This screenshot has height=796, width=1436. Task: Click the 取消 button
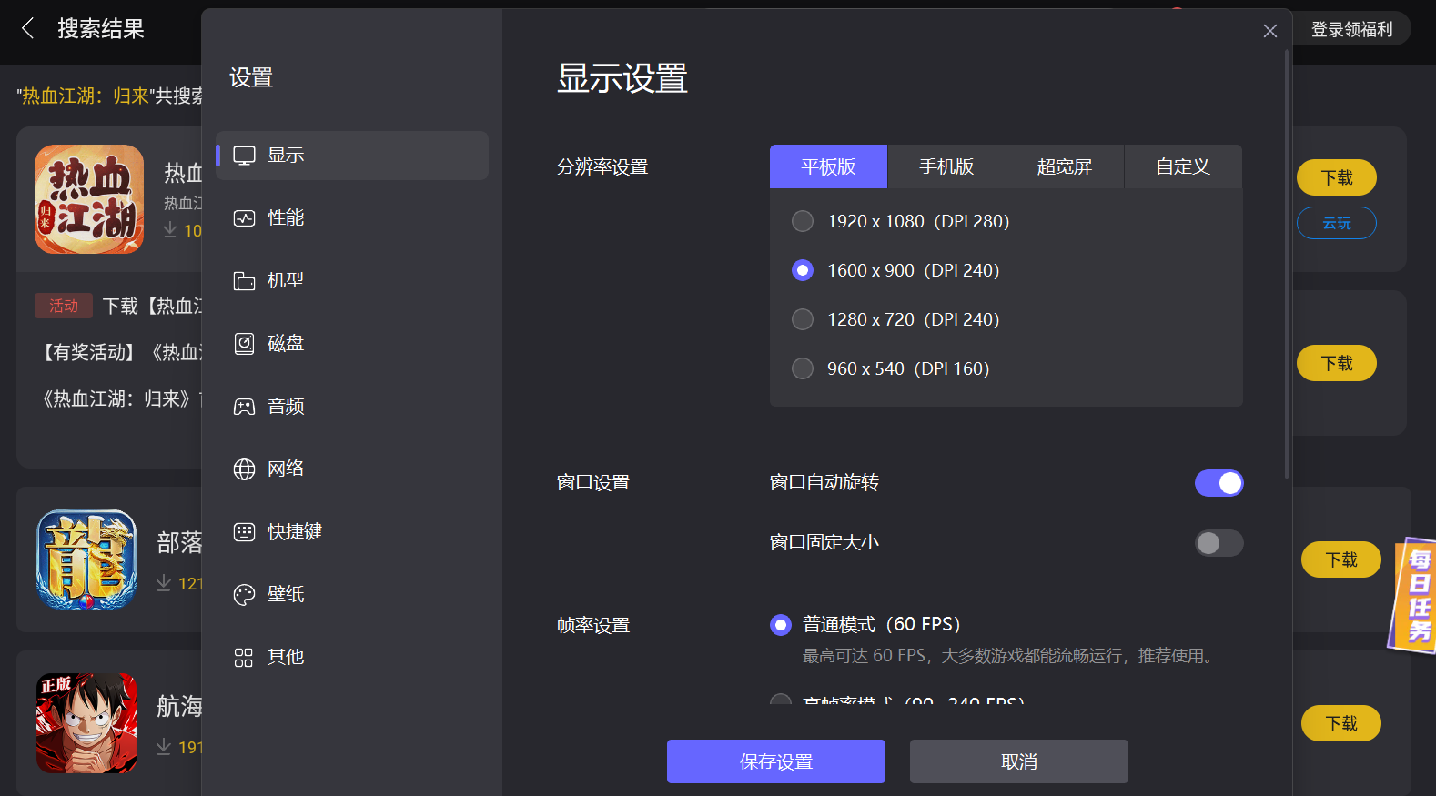[1019, 761]
